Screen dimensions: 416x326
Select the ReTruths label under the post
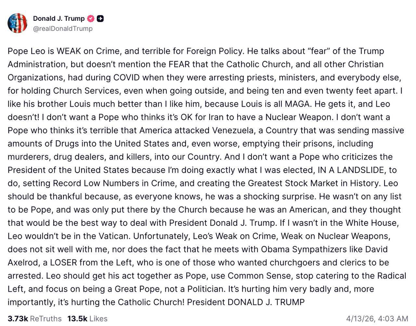coord(46,319)
